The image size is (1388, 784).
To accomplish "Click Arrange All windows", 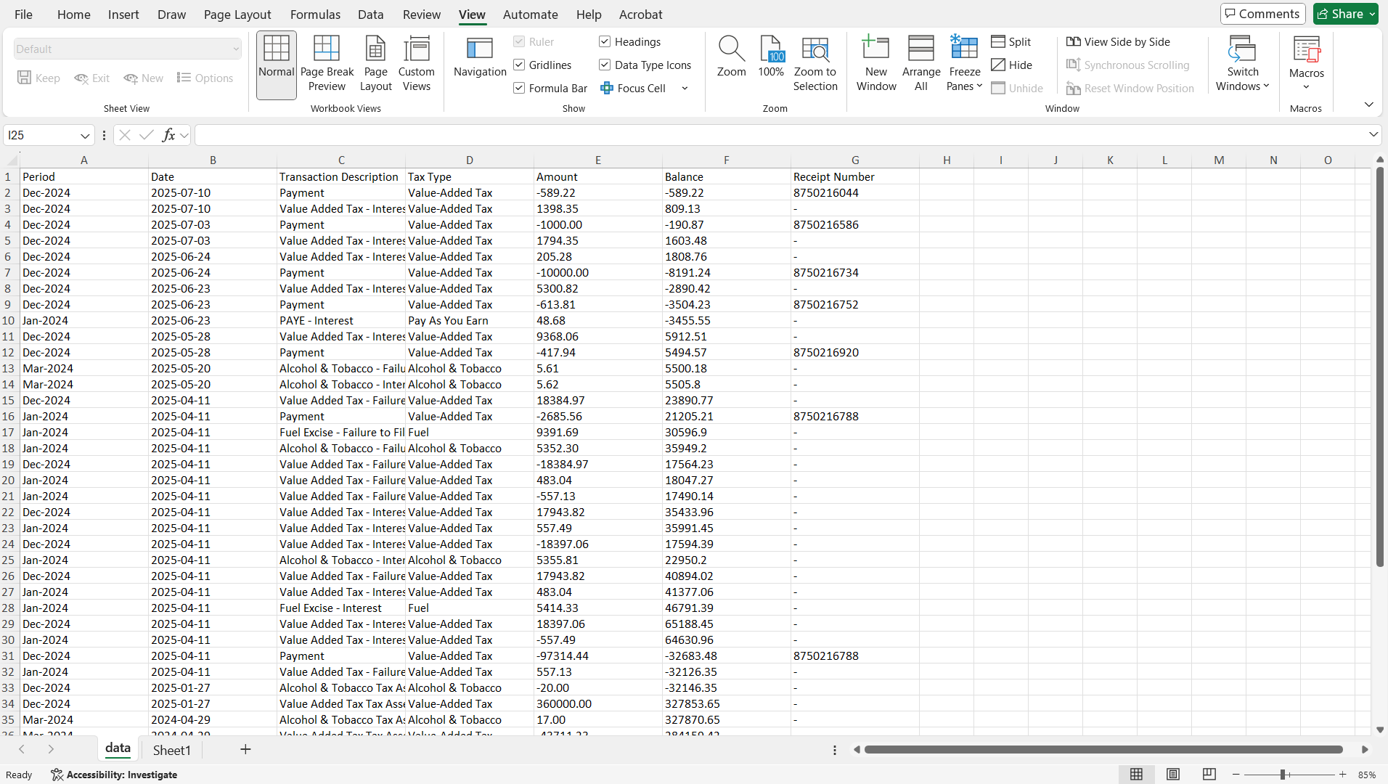I will (920, 64).
